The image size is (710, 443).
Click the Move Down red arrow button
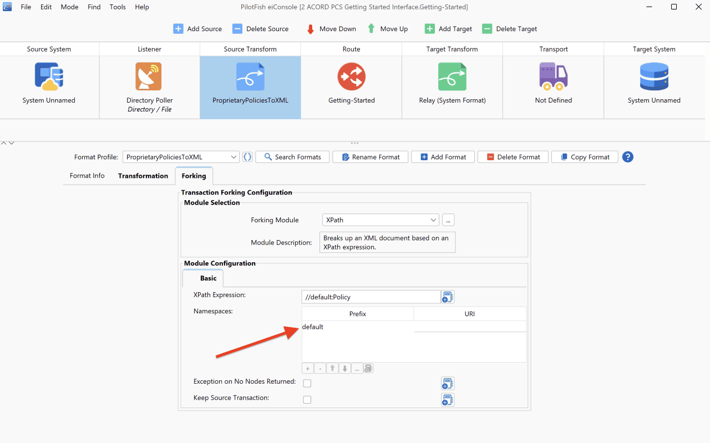click(x=331, y=29)
